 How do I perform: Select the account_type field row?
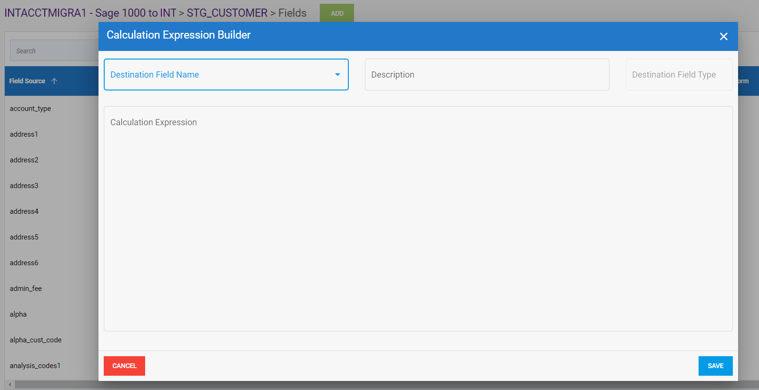30,109
